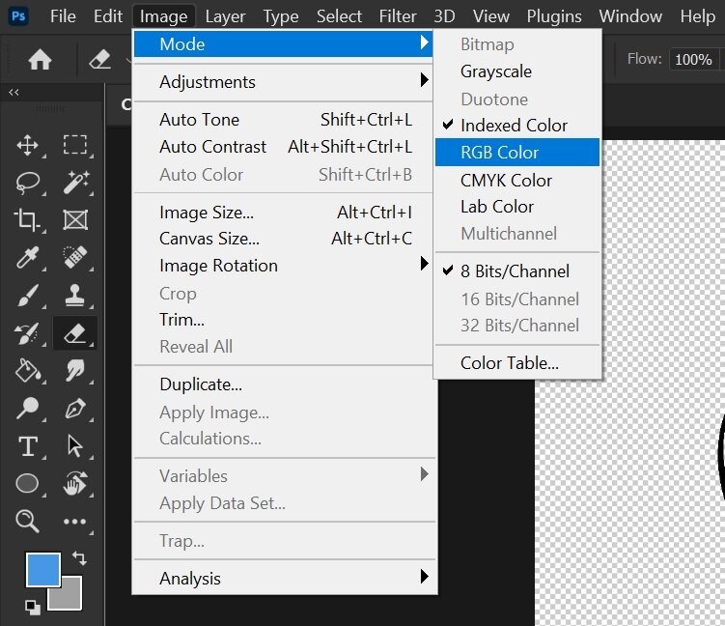Screen dimensions: 725x626
Task: Select 8 Bits/Channel option
Action: (x=515, y=271)
